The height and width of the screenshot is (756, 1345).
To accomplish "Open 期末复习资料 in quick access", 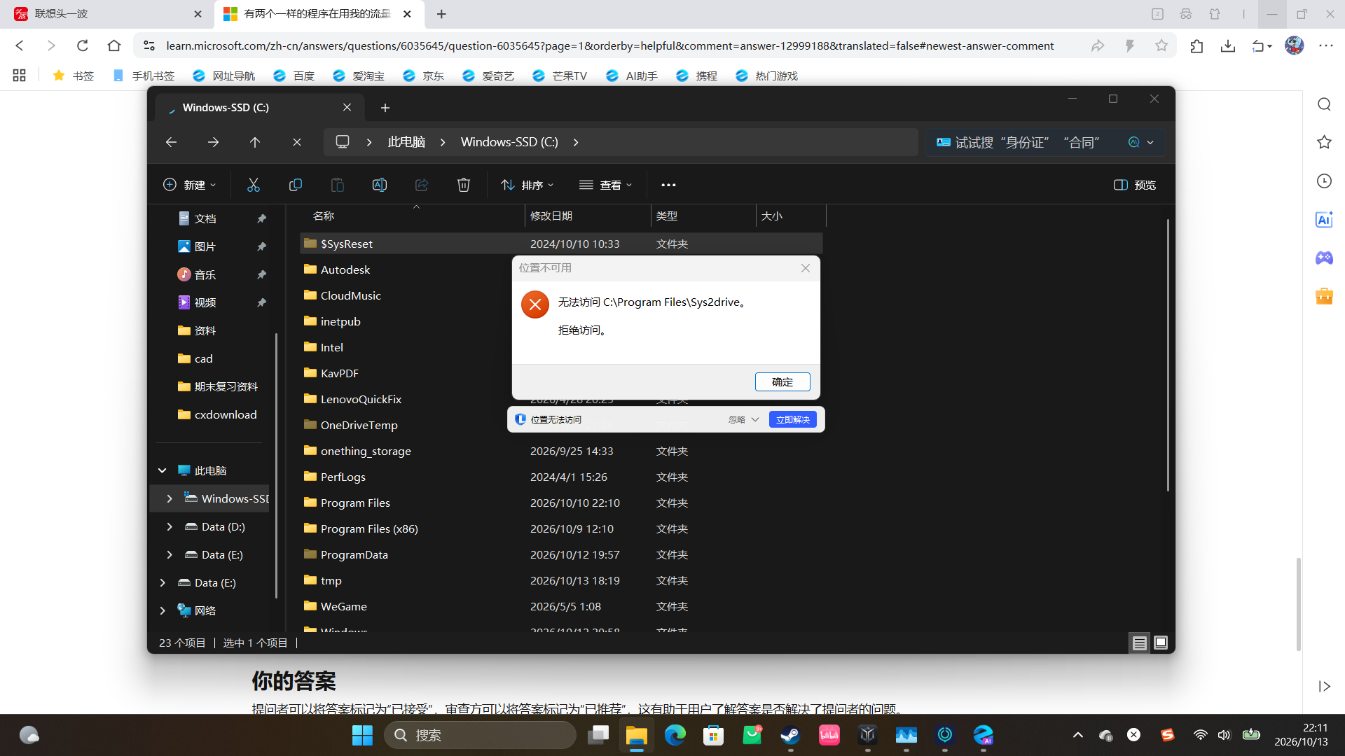I will pos(226,386).
